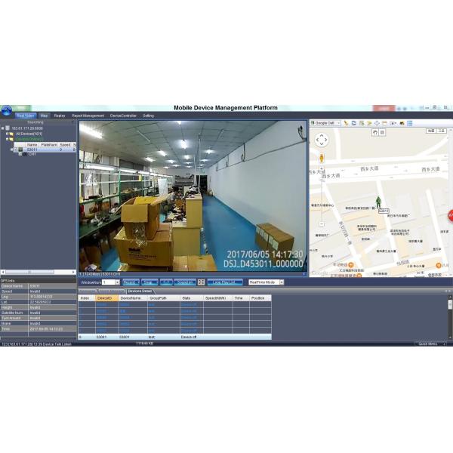Click the blue list icon on map toolbar
Image resolution: width=453 pixels, height=453 pixels.
(x=410, y=123)
